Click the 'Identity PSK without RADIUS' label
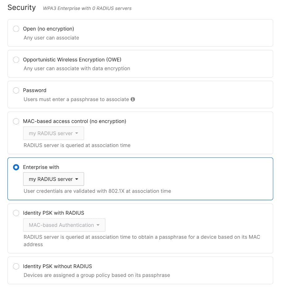This screenshot has width=284, height=289. click(x=57, y=266)
